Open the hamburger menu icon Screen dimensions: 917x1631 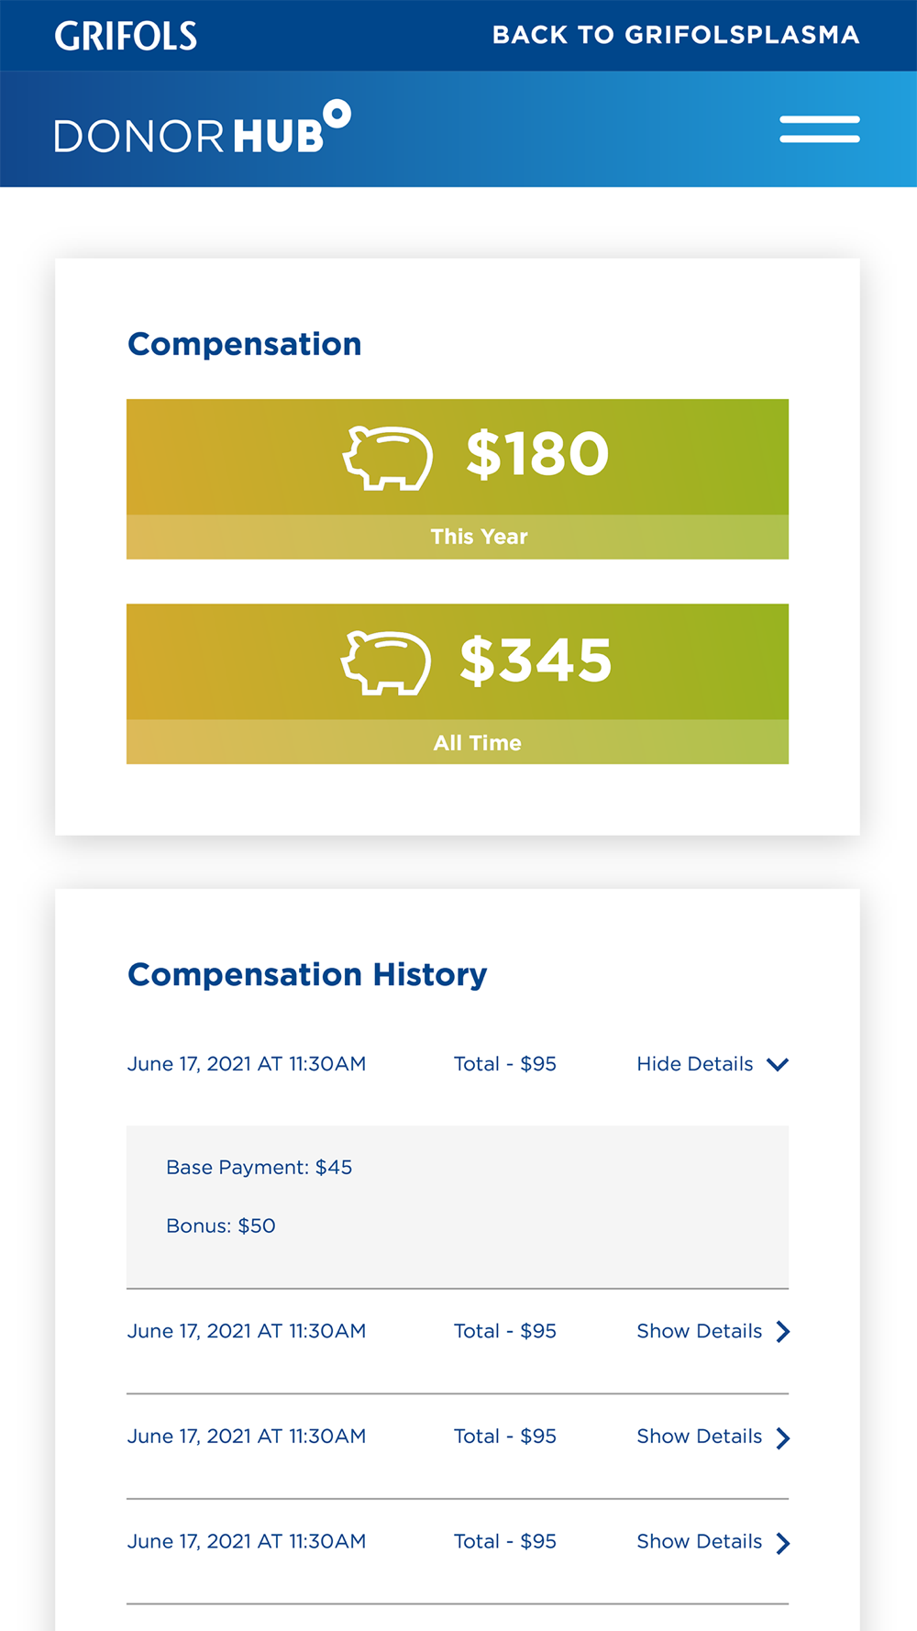point(819,129)
